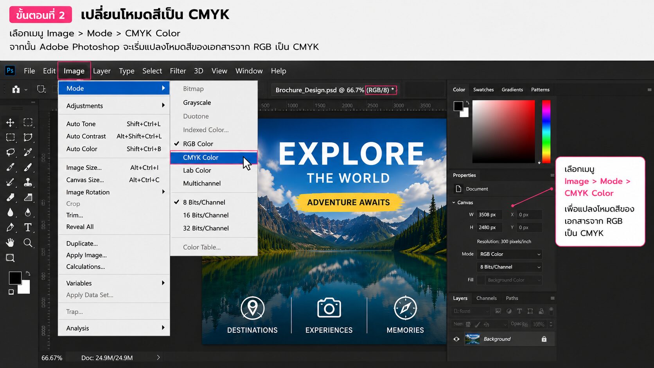Collapse the Canvas section
Viewport: 654px width, 368px height.
pyautogui.click(x=454, y=203)
